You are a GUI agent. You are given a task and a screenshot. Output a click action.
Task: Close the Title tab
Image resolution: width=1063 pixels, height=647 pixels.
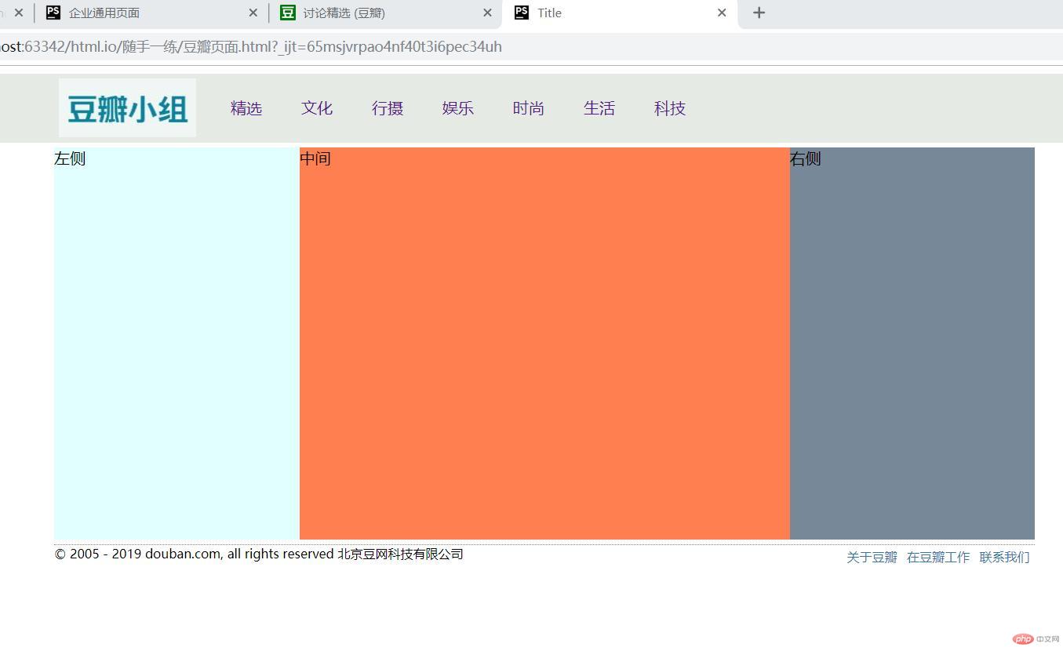coord(722,13)
